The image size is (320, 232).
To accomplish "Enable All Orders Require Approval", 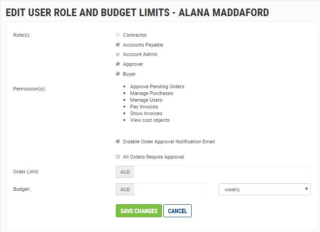I will (118, 157).
